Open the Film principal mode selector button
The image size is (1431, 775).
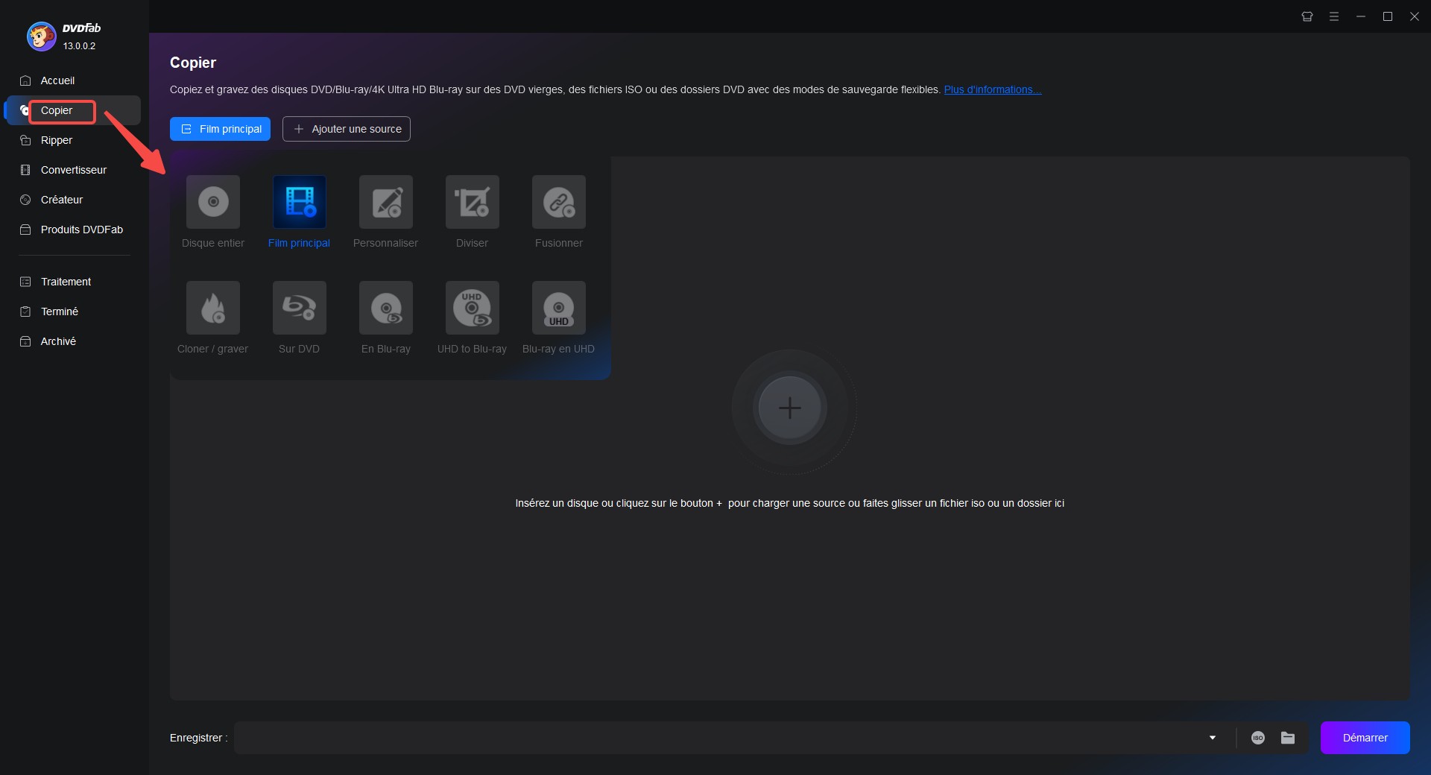pyautogui.click(x=220, y=129)
